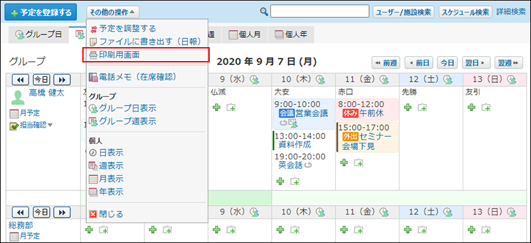The height and width of the screenshot is (243, 531).
Task: Click rewind arrows in 高橋 健太 row header
Action: (21, 80)
